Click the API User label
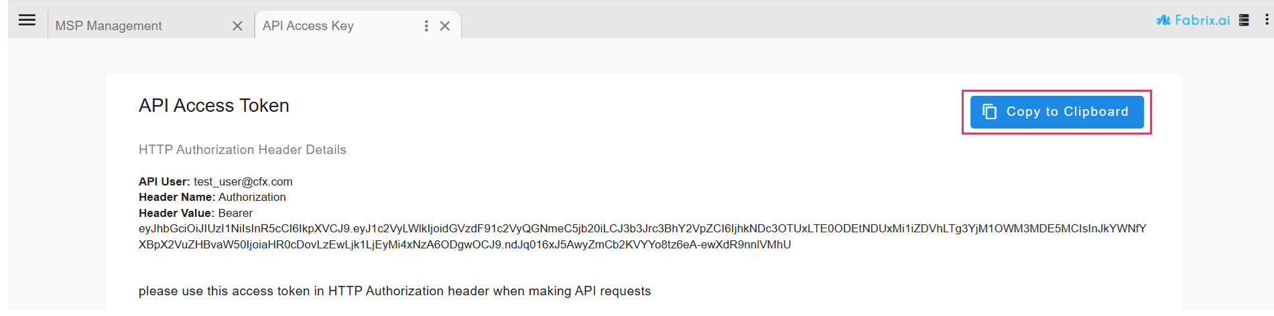This screenshot has width=1274, height=316. pos(164,181)
